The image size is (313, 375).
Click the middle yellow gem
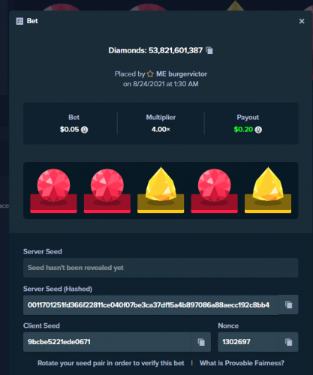tap(161, 184)
